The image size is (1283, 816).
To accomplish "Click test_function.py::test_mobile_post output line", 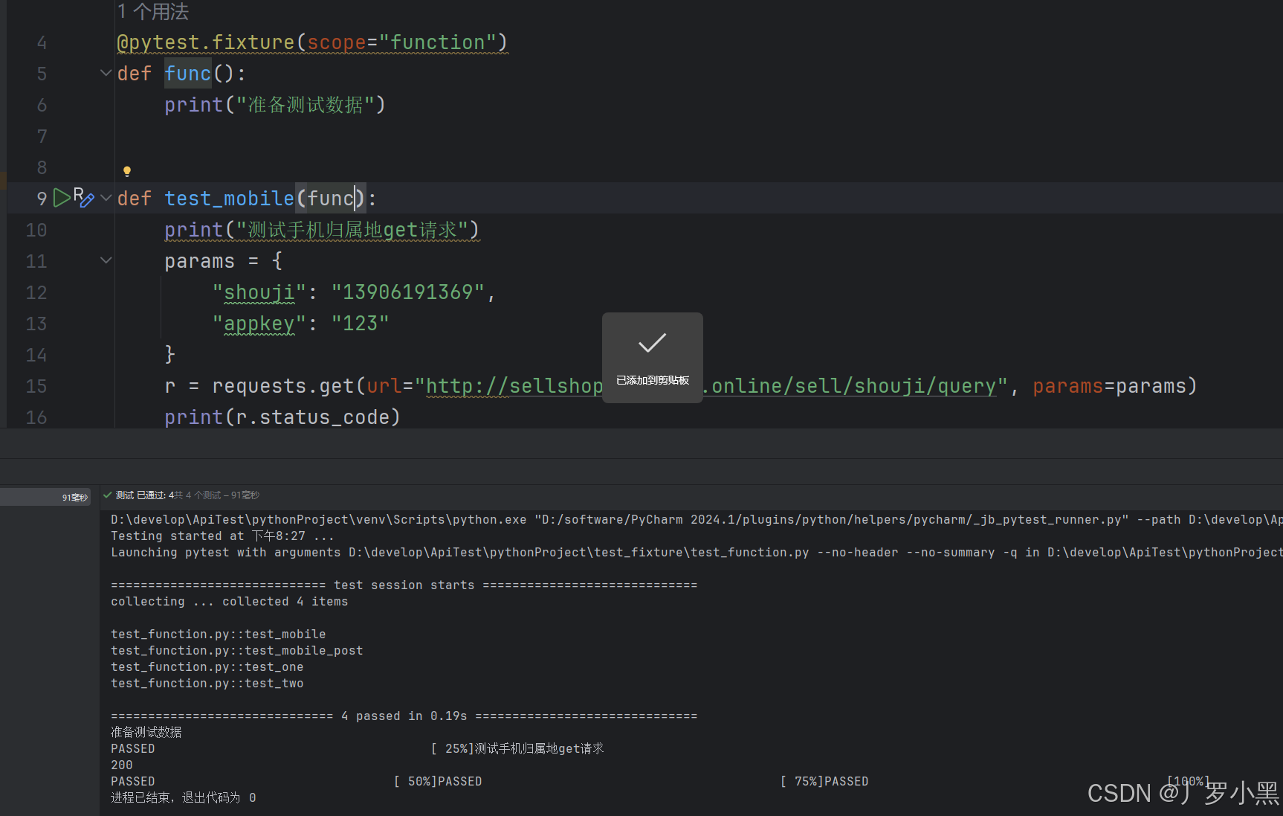I will tap(237, 650).
